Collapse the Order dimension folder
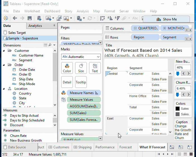The width and height of the screenshot is (196, 157). (4, 65)
